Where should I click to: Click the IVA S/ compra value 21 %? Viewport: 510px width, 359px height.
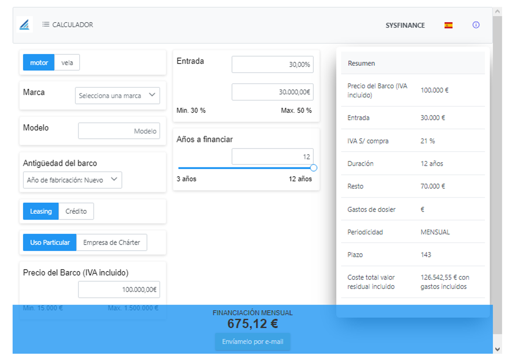coord(428,141)
